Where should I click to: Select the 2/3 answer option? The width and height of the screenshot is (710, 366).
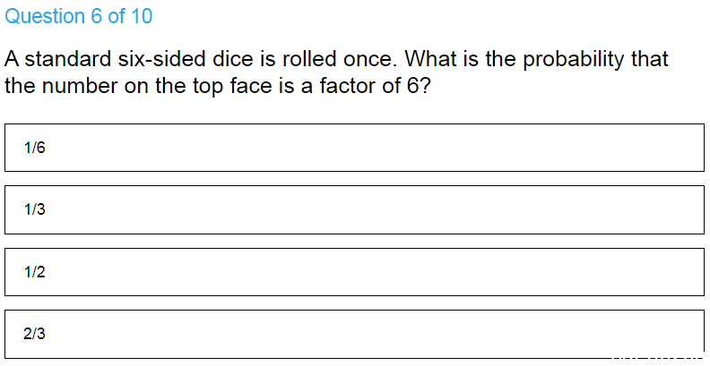point(354,334)
